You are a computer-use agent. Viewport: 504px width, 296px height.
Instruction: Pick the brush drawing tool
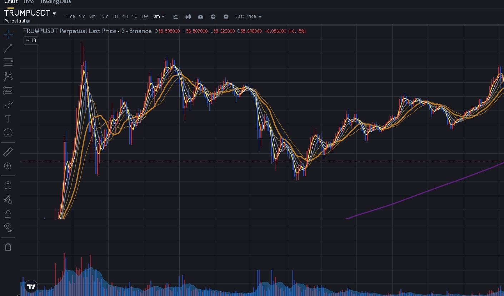[8, 105]
